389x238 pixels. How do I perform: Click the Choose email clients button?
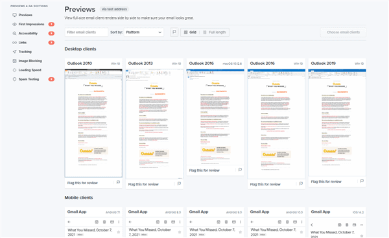pos(343,32)
